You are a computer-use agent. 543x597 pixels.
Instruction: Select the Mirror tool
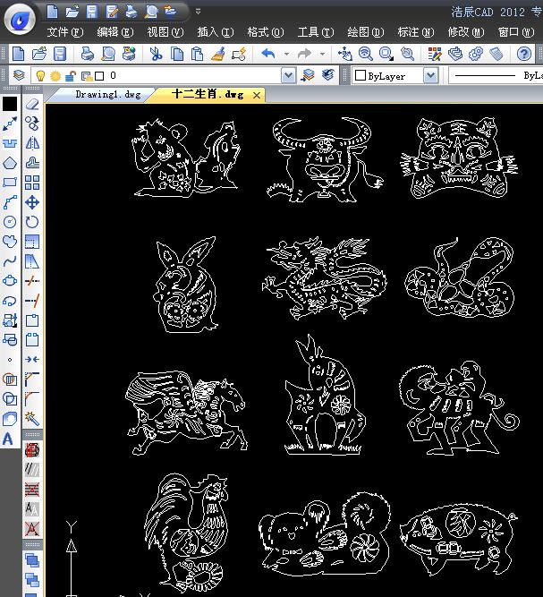[32, 143]
